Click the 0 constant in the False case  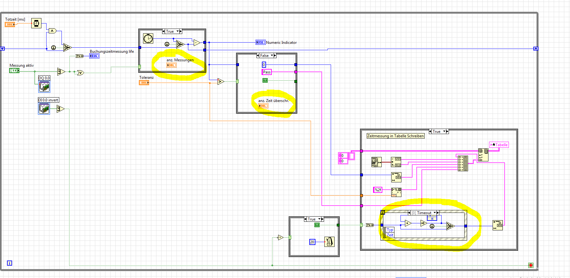[x=264, y=65]
